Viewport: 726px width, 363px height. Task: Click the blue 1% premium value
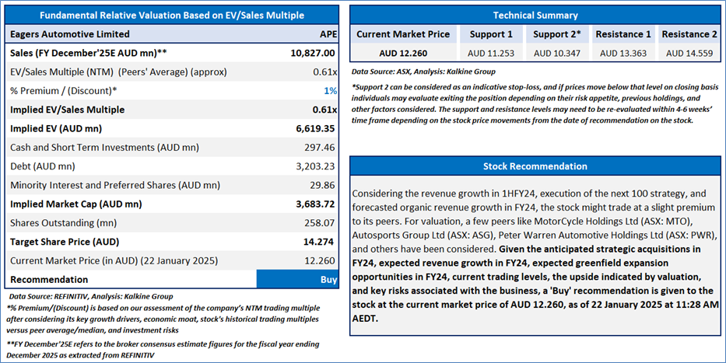(330, 91)
